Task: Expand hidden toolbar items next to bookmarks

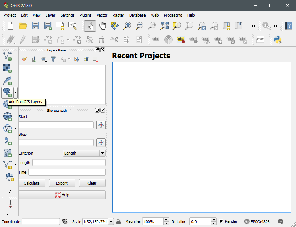Action: click(254, 26)
